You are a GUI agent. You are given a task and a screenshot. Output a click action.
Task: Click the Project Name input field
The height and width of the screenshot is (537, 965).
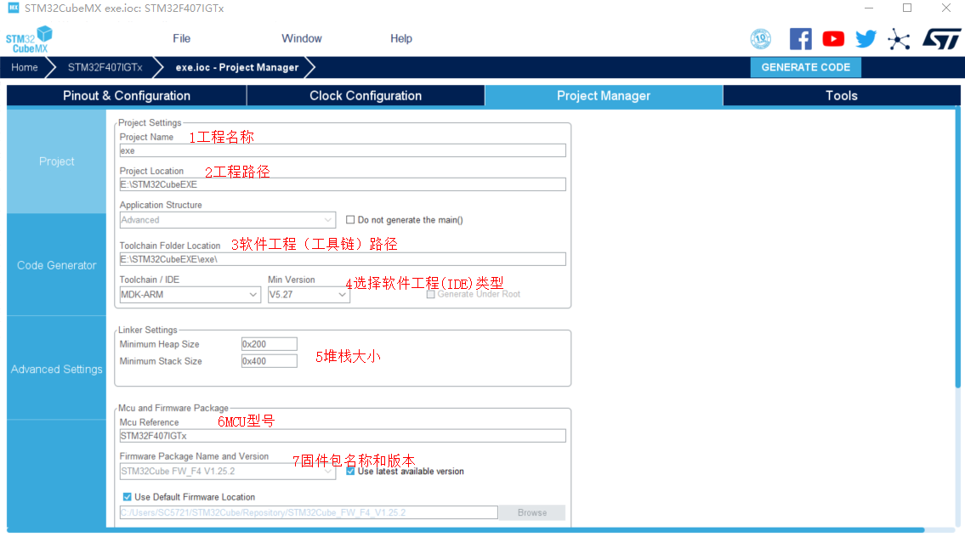343,150
